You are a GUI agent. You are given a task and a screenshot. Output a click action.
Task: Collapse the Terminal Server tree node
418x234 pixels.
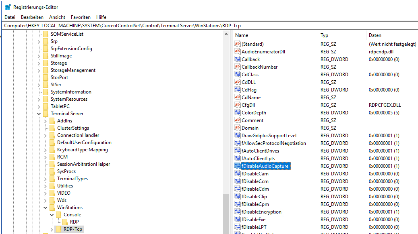click(x=39, y=114)
